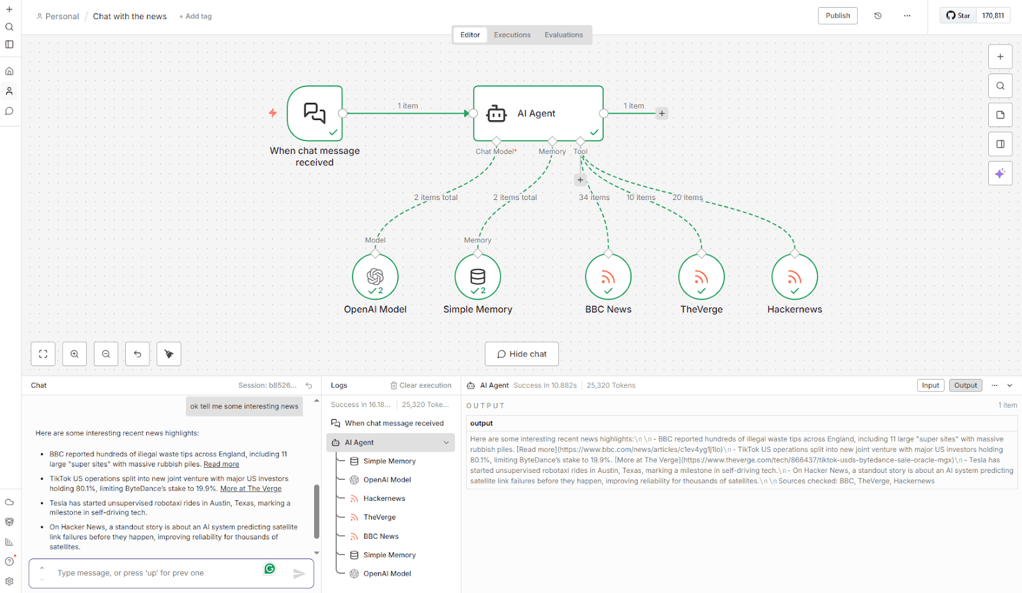Open settings gear in left sidebar
Screen dimensions: 1022x593
coord(10,581)
